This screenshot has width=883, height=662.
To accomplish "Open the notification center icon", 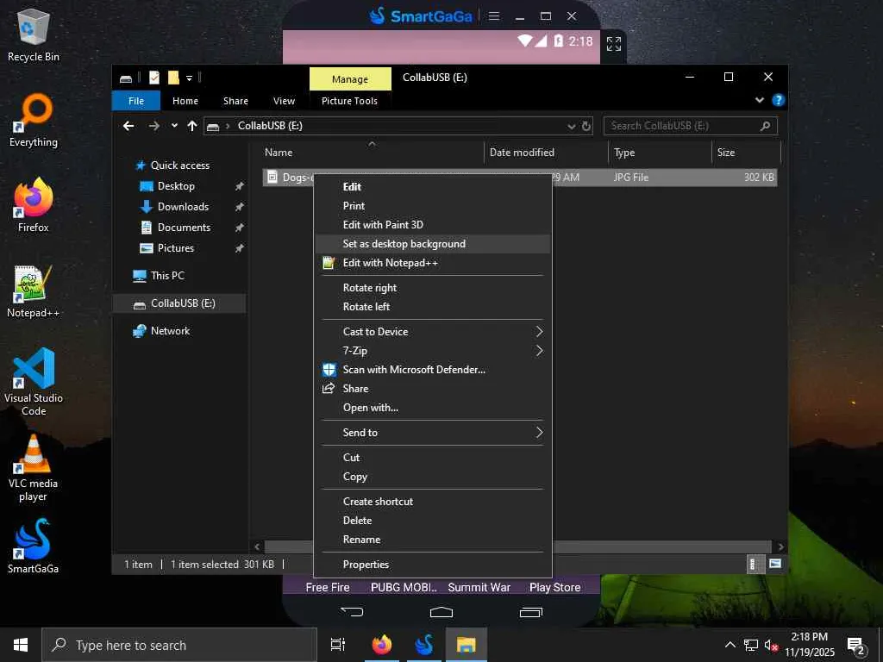I will pyautogui.click(x=856, y=645).
